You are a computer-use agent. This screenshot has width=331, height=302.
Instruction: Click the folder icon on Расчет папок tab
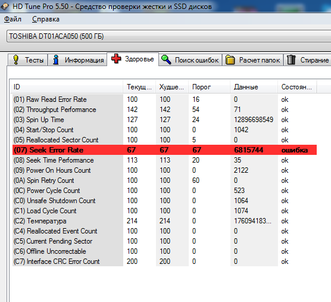(230, 60)
